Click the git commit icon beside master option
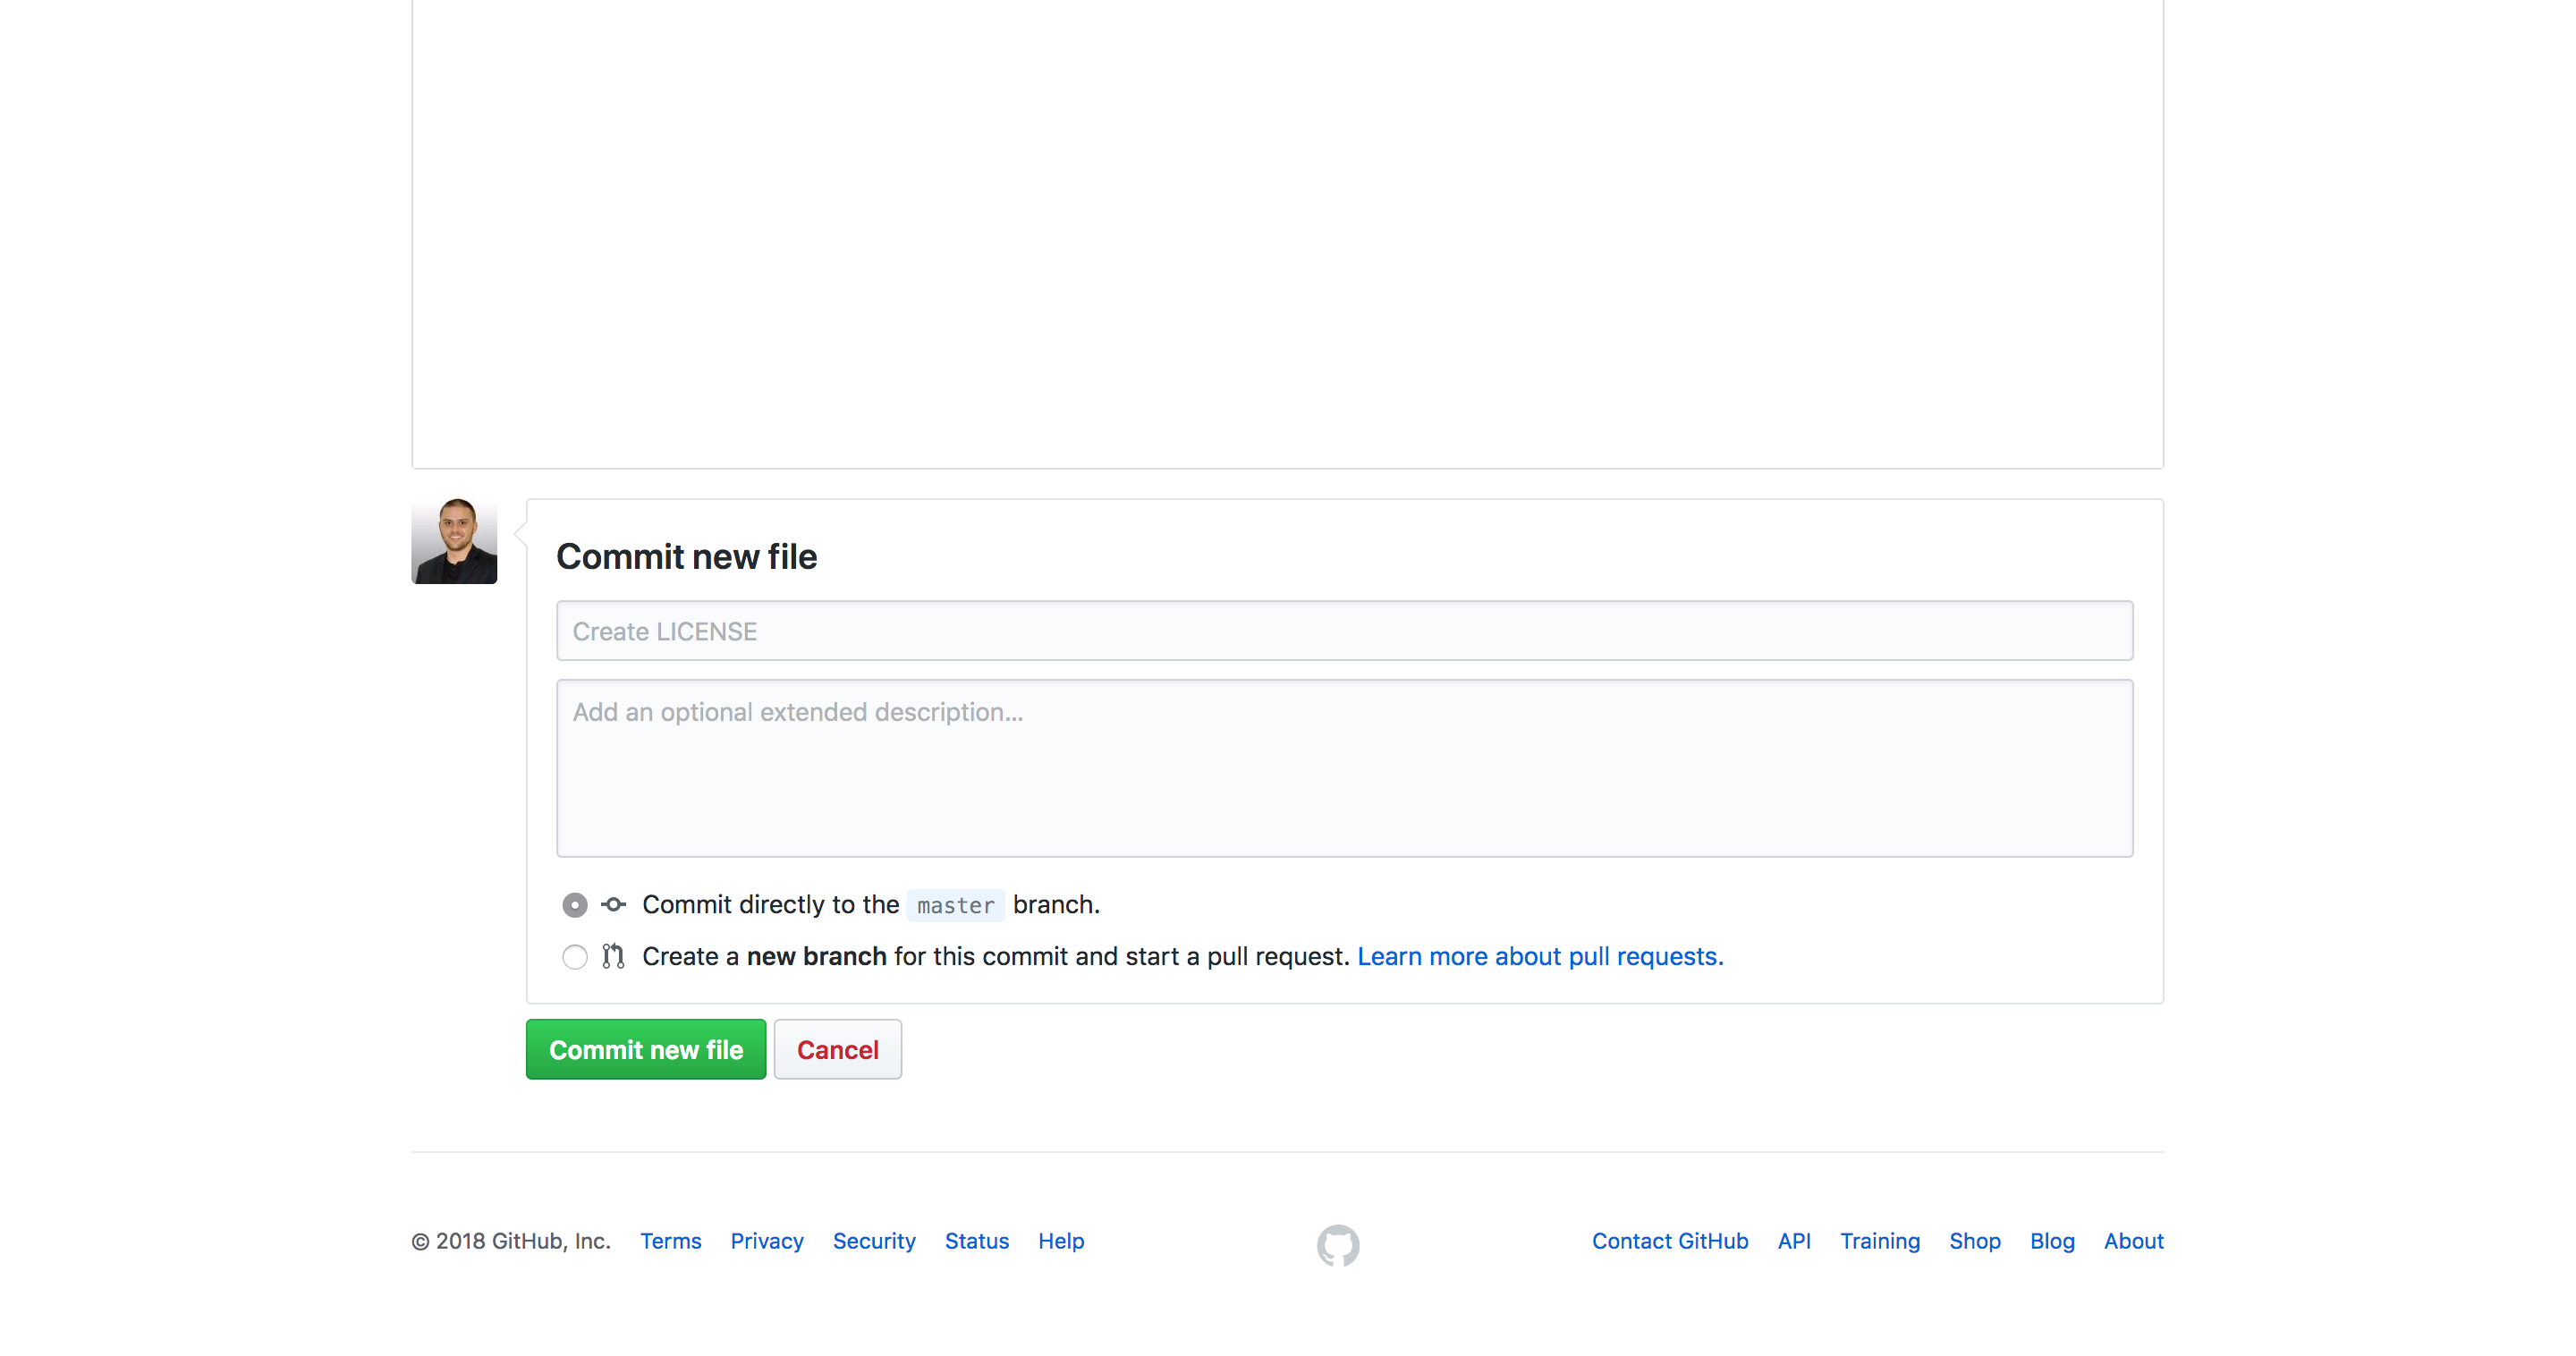This screenshot has height=1356, width=2576. pos(613,904)
